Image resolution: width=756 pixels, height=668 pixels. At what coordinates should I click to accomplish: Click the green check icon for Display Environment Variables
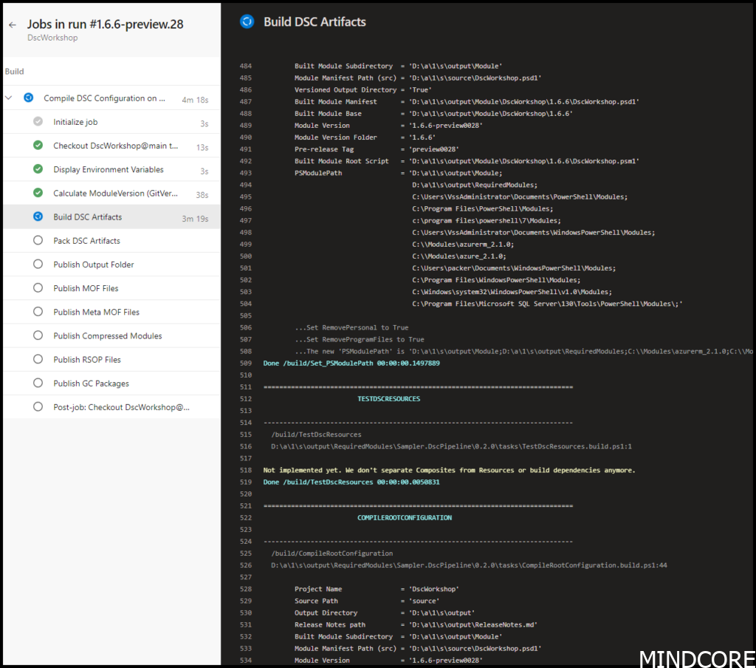tap(38, 169)
